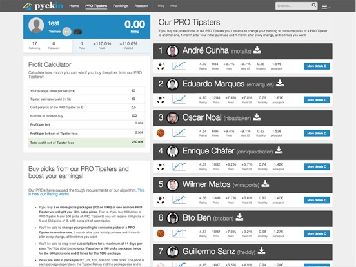Click André Cunha's download icon
Viewport: 356px width, 267px height.
257,50
